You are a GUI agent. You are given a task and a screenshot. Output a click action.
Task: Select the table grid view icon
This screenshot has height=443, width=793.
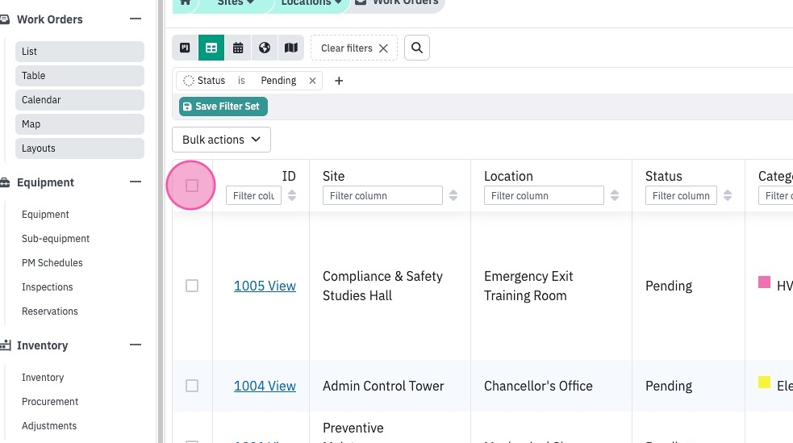pos(211,48)
